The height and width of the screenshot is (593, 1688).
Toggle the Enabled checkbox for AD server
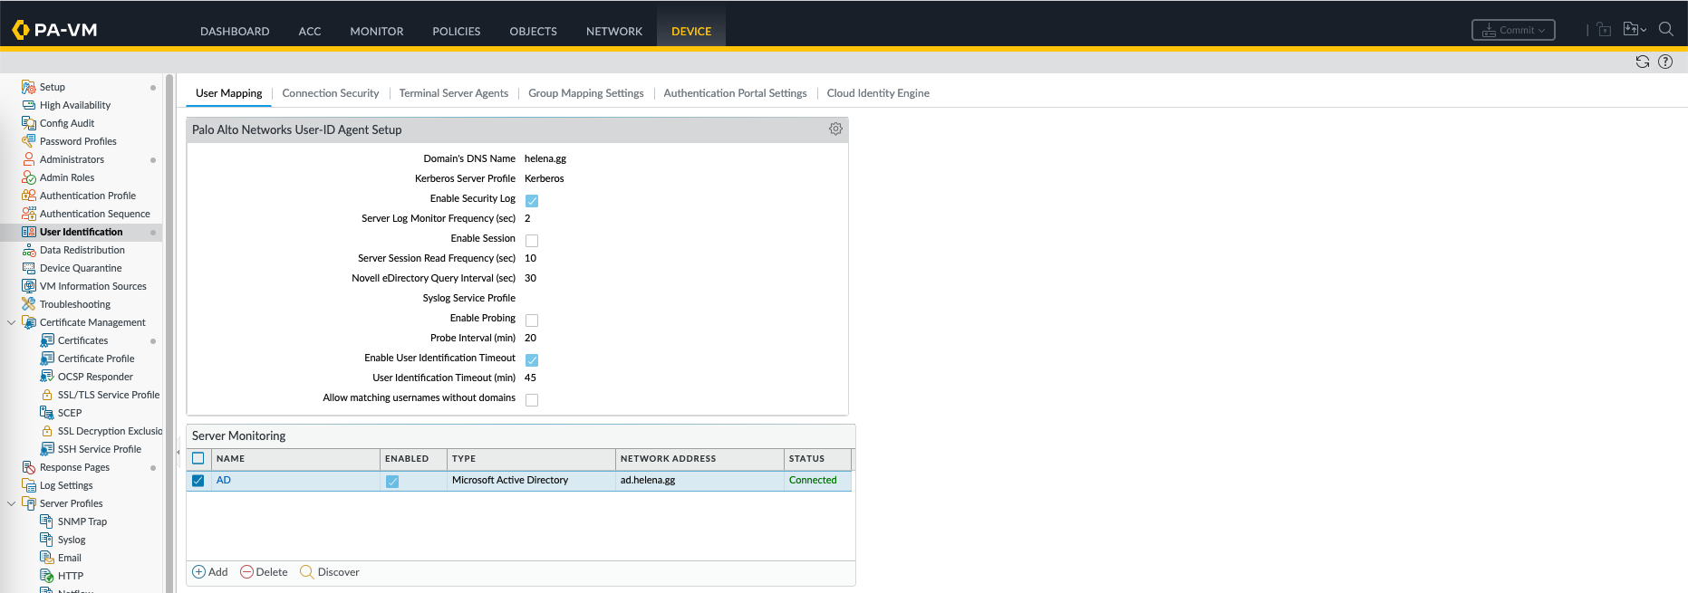392,482
